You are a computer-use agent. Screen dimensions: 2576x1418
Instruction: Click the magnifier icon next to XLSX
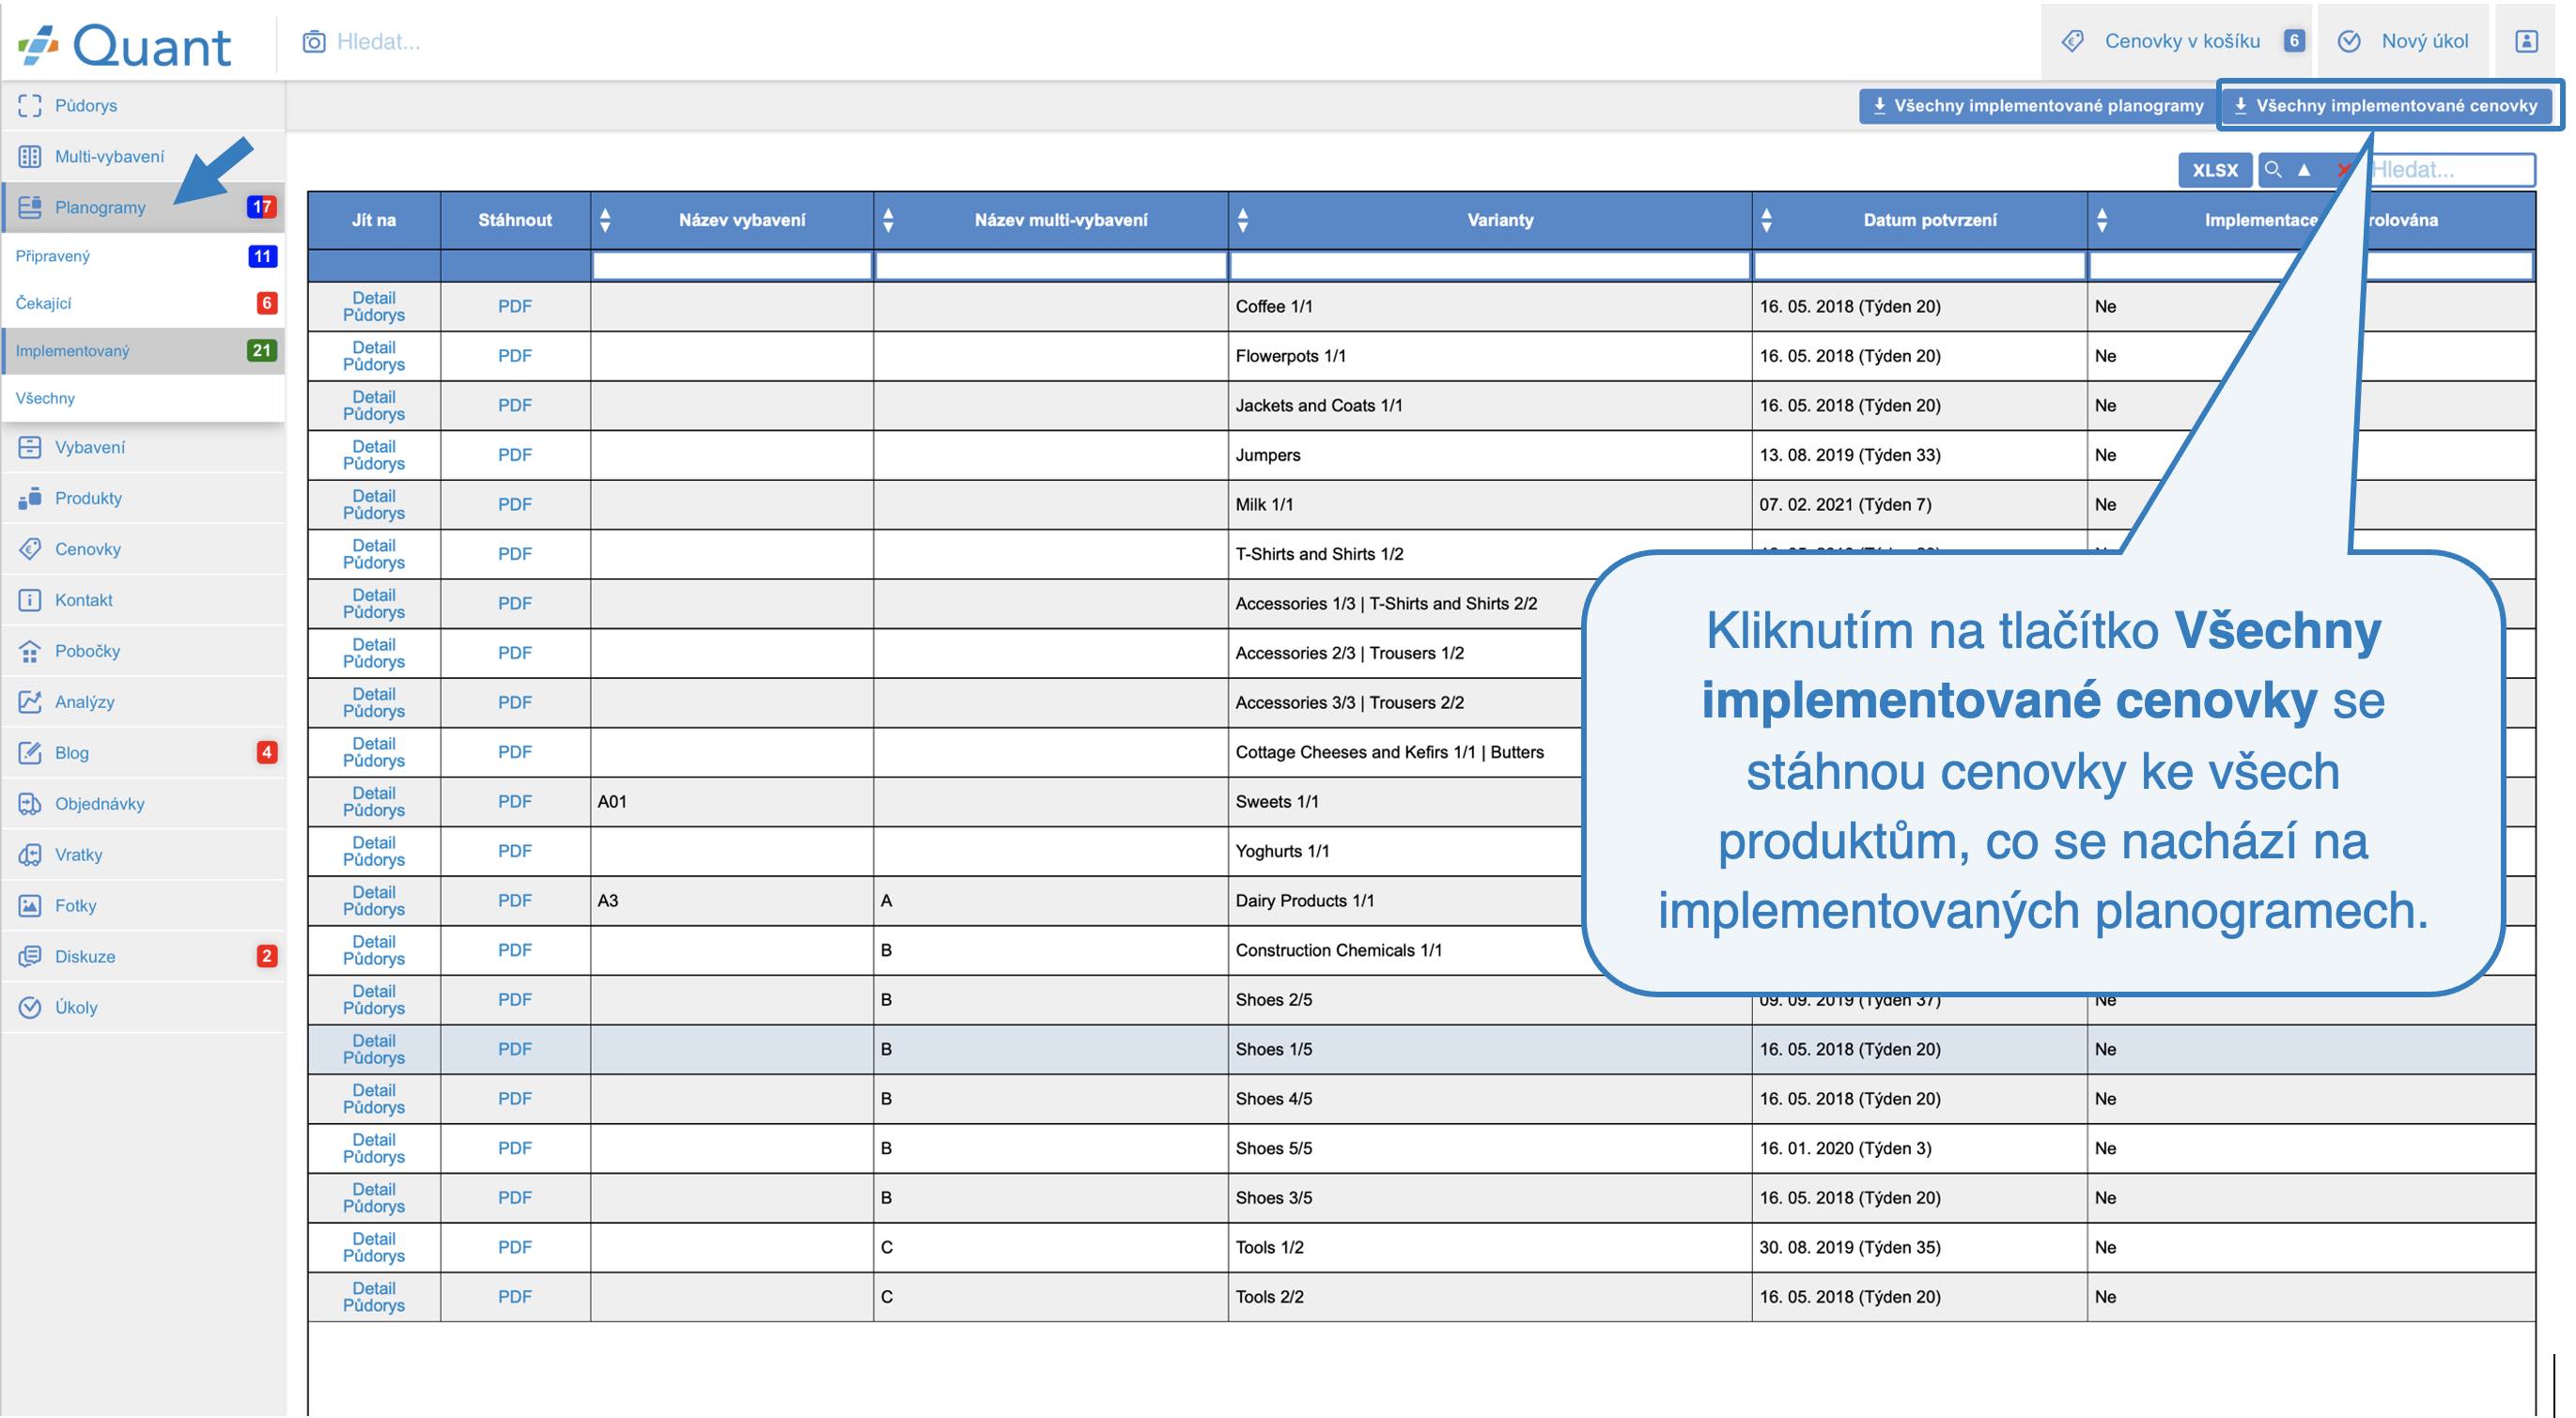2272,170
